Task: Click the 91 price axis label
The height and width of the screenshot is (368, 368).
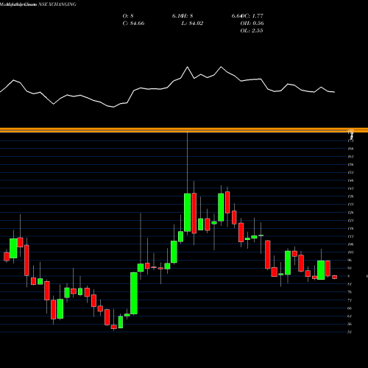Action: (x=350, y=268)
